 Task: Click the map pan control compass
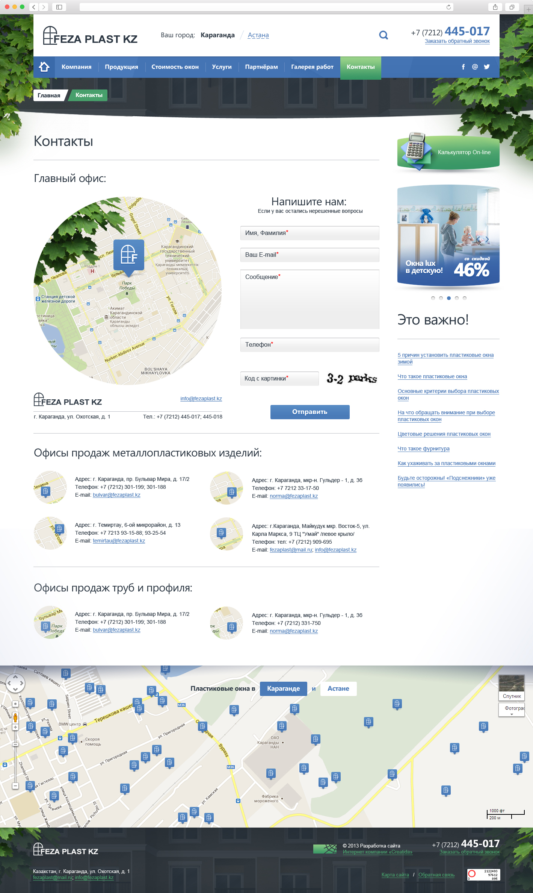[x=15, y=683]
